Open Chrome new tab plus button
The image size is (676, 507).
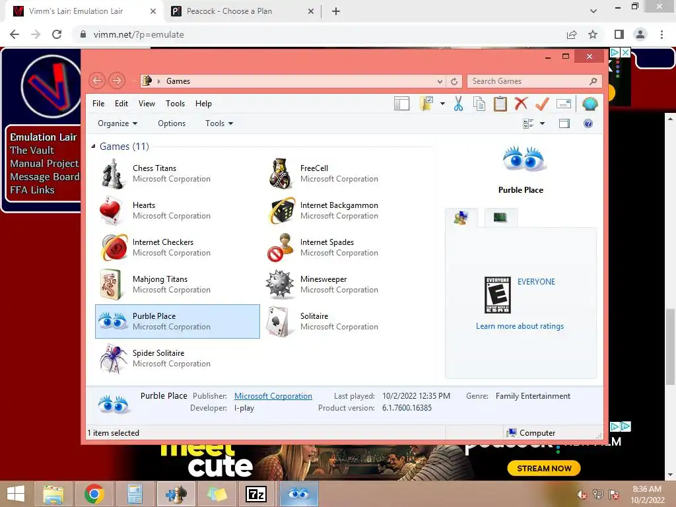tap(336, 11)
